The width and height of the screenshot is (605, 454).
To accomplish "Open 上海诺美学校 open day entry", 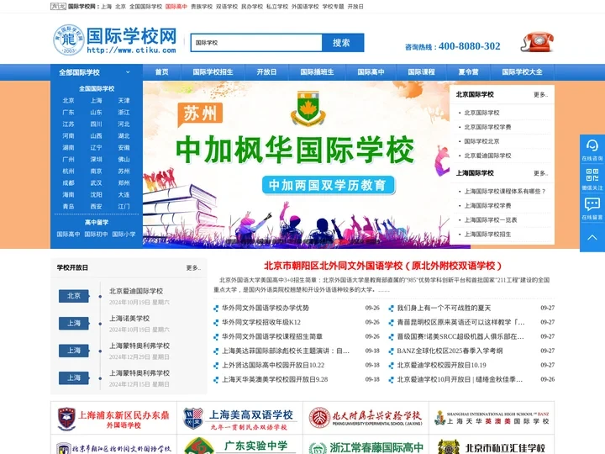I will coord(129,319).
